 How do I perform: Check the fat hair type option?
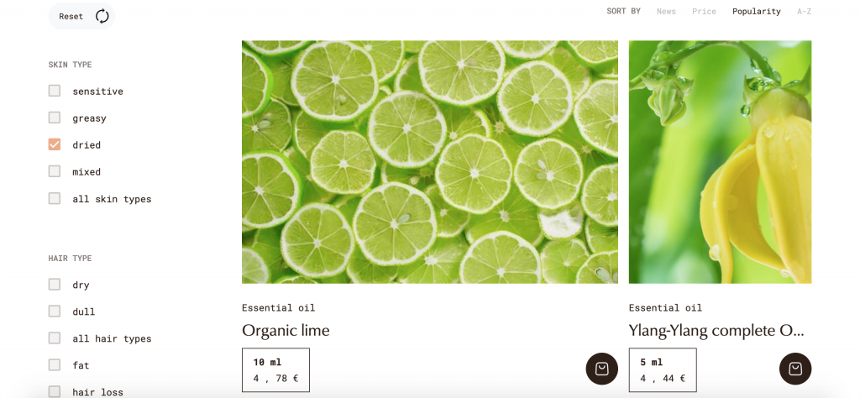point(55,365)
